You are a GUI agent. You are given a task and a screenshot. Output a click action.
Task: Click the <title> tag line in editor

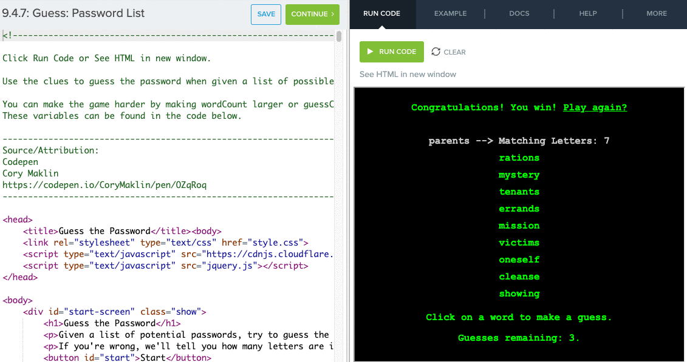point(122,231)
